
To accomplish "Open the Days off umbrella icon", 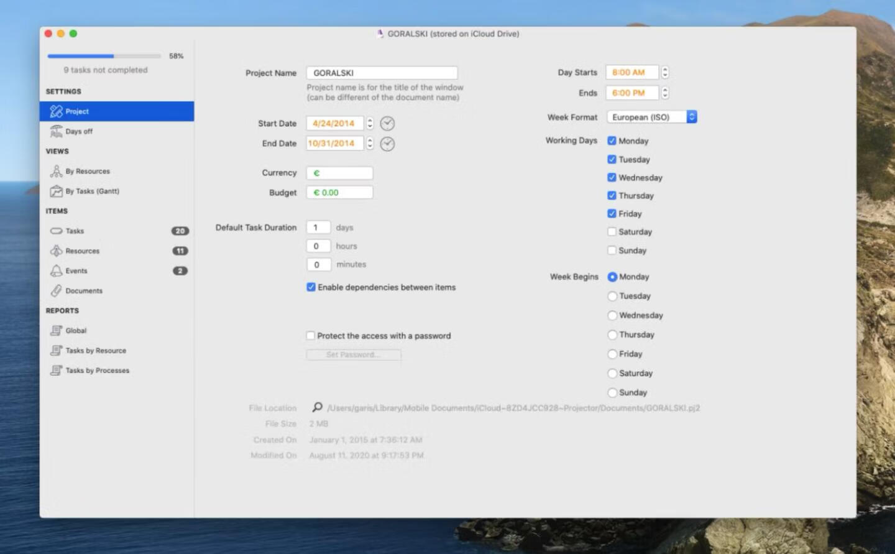I will pos(56,131).
